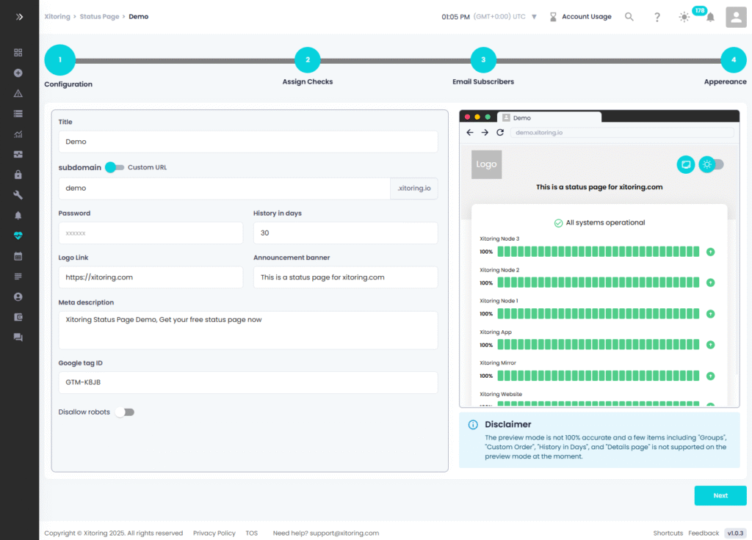Open the user profile avatar menu
This screenshot has height=540, width=752.
coord(736,17)
